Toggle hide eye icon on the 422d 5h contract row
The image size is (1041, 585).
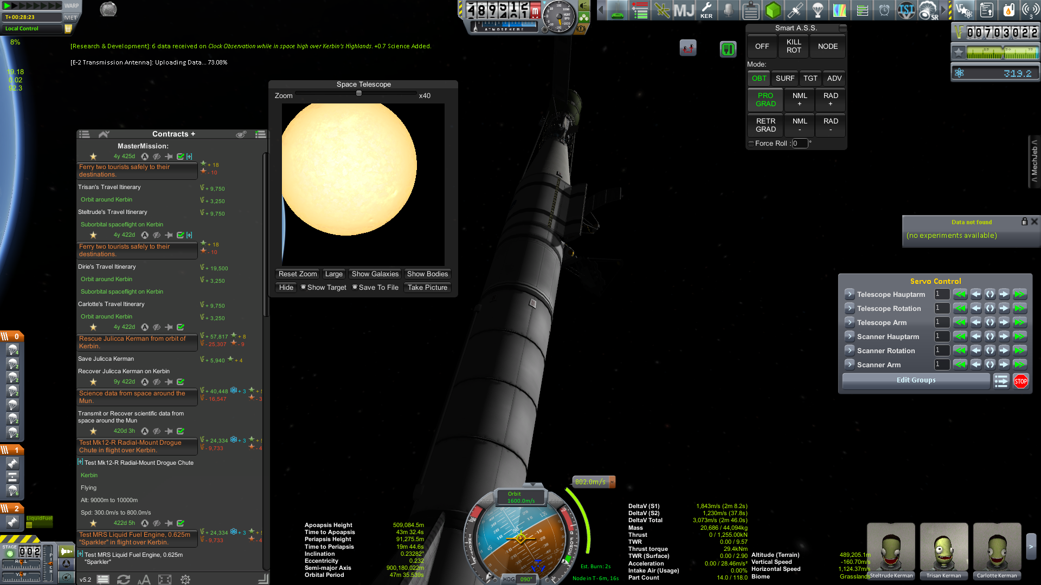(157, 523)
